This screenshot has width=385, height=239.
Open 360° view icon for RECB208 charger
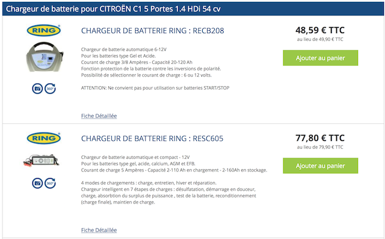[x=50, y=88]
